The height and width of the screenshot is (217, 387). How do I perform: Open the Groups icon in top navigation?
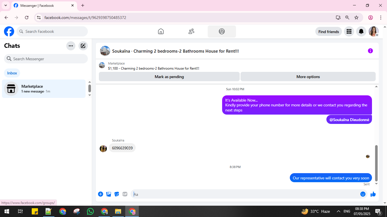222,31
